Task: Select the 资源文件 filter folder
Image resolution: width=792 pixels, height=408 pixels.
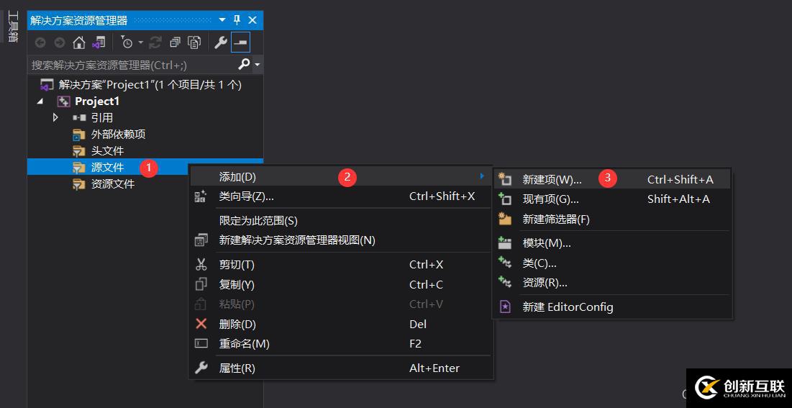Action: [x=104, y=184]
